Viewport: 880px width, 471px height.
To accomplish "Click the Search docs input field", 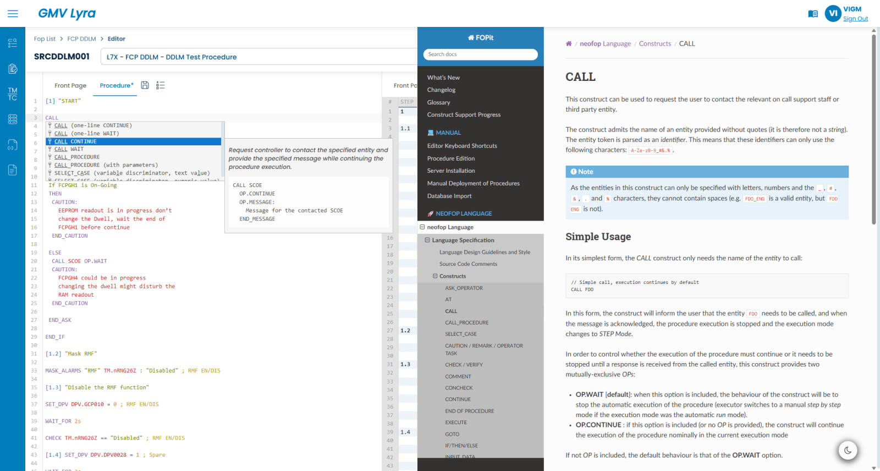I will [480, 54].
